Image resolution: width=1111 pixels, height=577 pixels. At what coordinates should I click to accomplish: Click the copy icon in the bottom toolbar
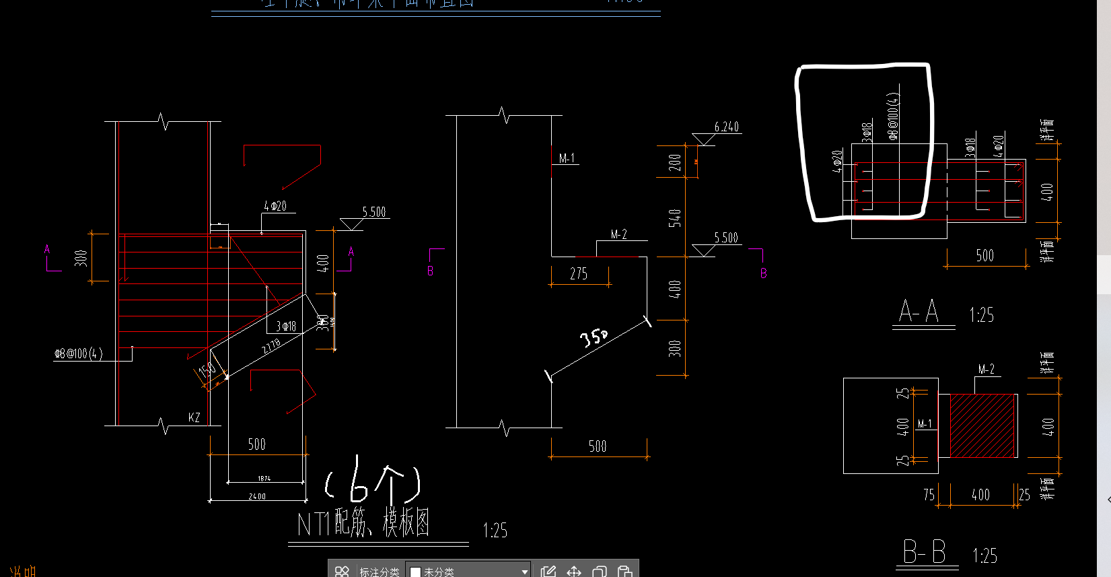pos(600,572)
